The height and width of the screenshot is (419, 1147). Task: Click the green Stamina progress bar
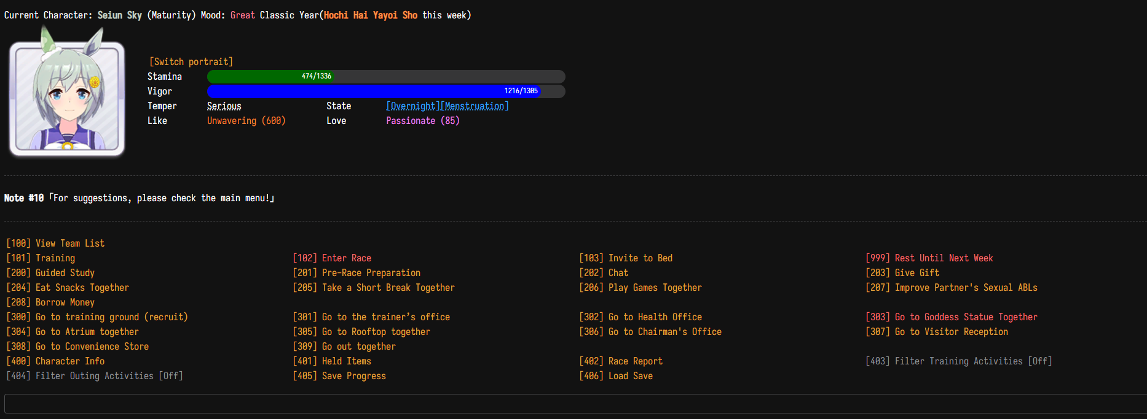(x=386, y=77)
